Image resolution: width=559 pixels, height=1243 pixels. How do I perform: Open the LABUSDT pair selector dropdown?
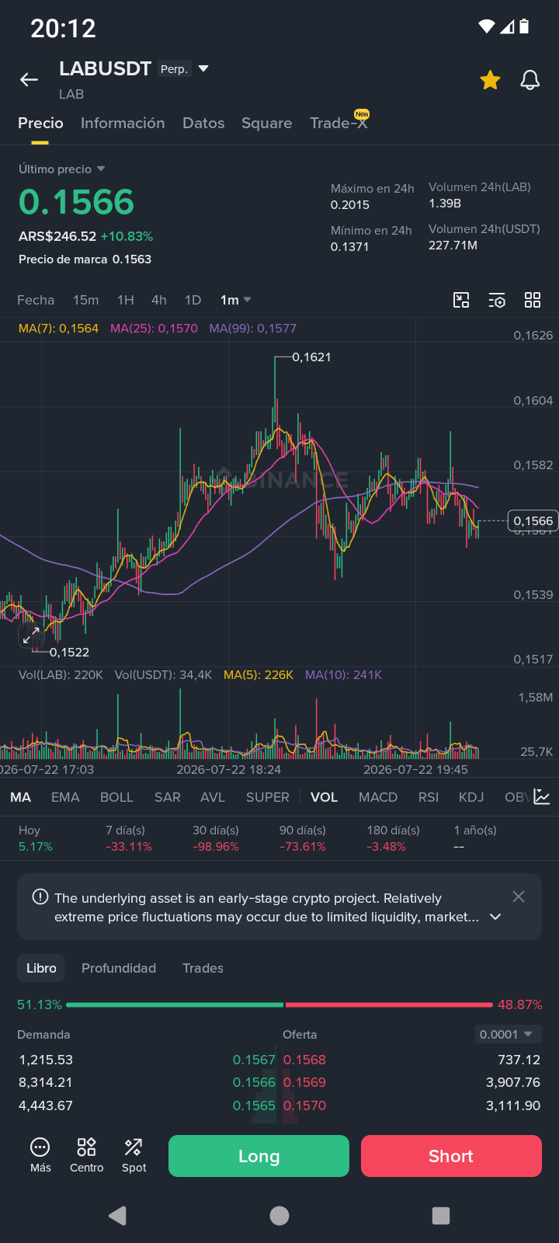[x=203, y=68]
